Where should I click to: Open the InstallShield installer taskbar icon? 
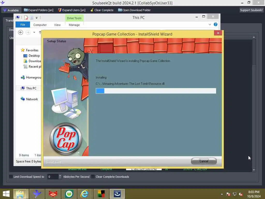(x=117, y=194)
